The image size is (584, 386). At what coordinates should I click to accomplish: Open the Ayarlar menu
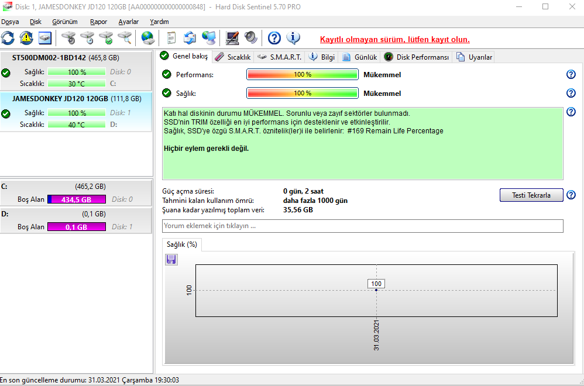pos(129,22)
